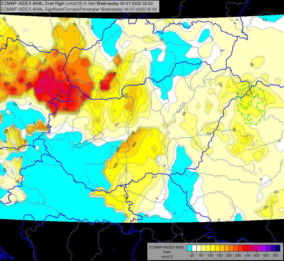Click the Sreh label in the legend
This screenshot has height=261, width=284.
pos(167,252)
